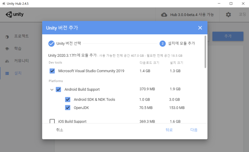Viewport: 249px width, 152px height.
Task: Click the 취소 cancel button
Action: [x=60, y=130]
